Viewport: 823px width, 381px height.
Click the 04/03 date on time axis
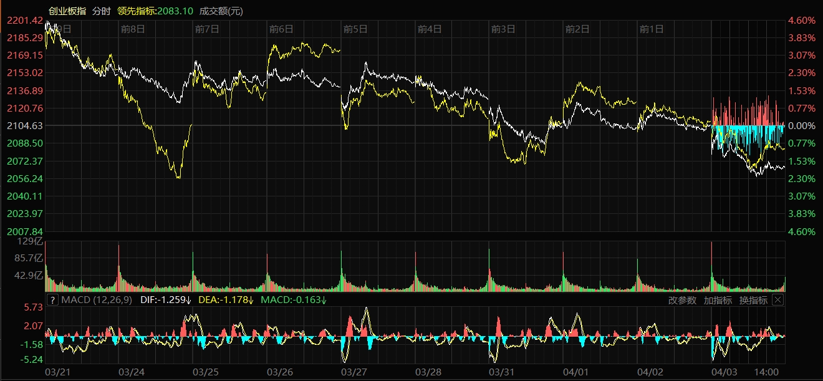tap(724, 372)
